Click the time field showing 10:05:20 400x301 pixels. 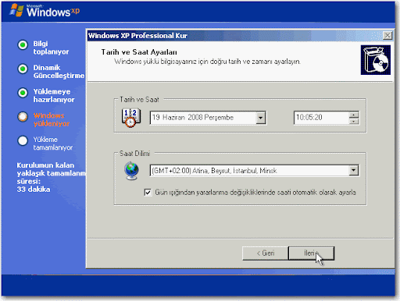[321, 118]
